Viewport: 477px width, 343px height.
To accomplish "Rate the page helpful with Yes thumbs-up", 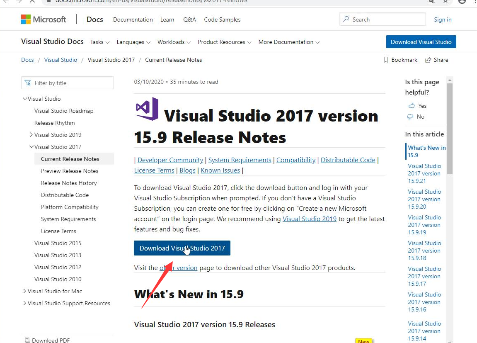I will [x=417, y=106].
